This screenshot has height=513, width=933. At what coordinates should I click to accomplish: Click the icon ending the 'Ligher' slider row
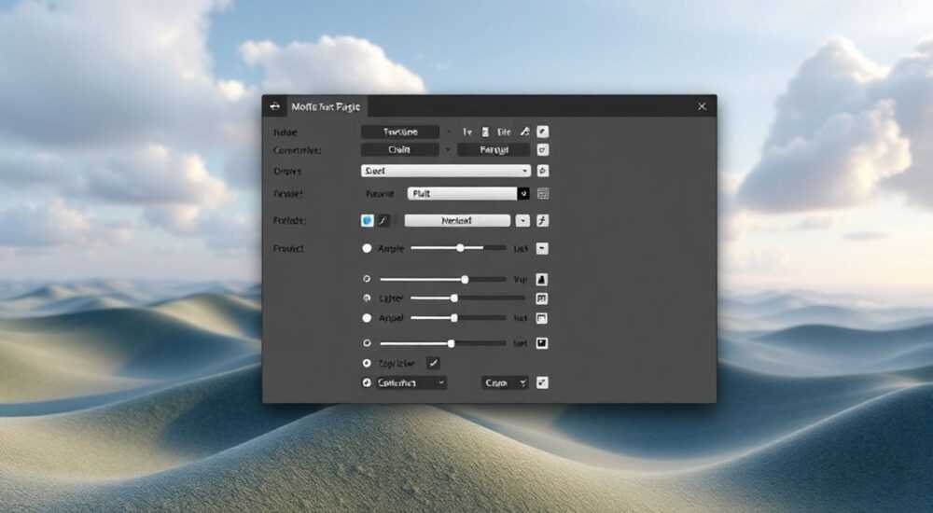541,298
